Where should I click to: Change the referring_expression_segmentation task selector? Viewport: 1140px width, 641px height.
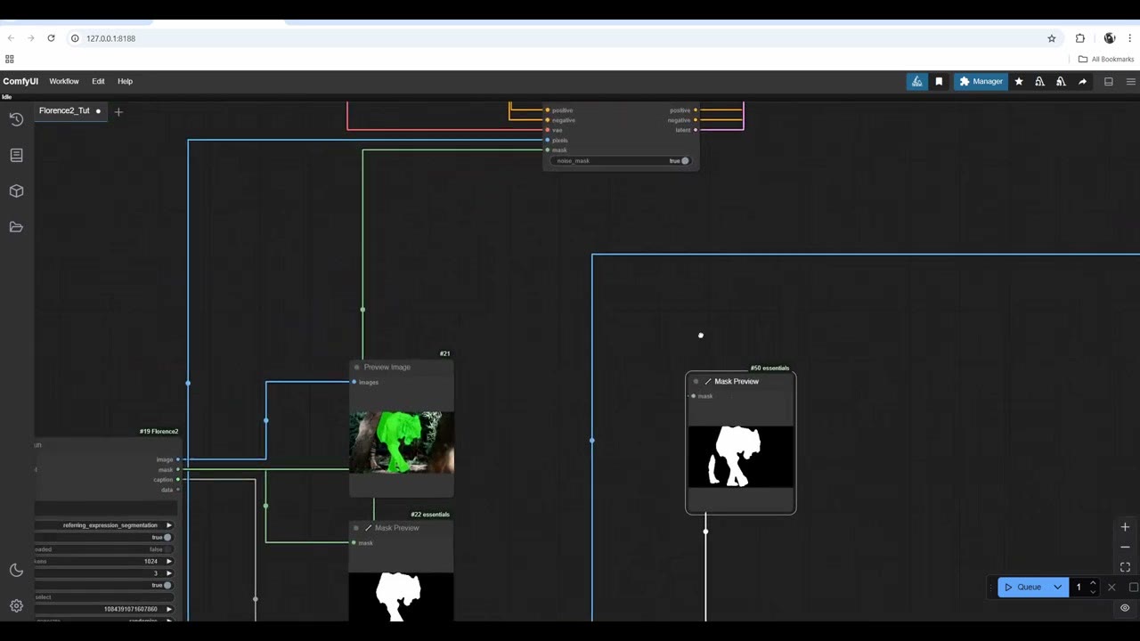click(x=105, y=525)
